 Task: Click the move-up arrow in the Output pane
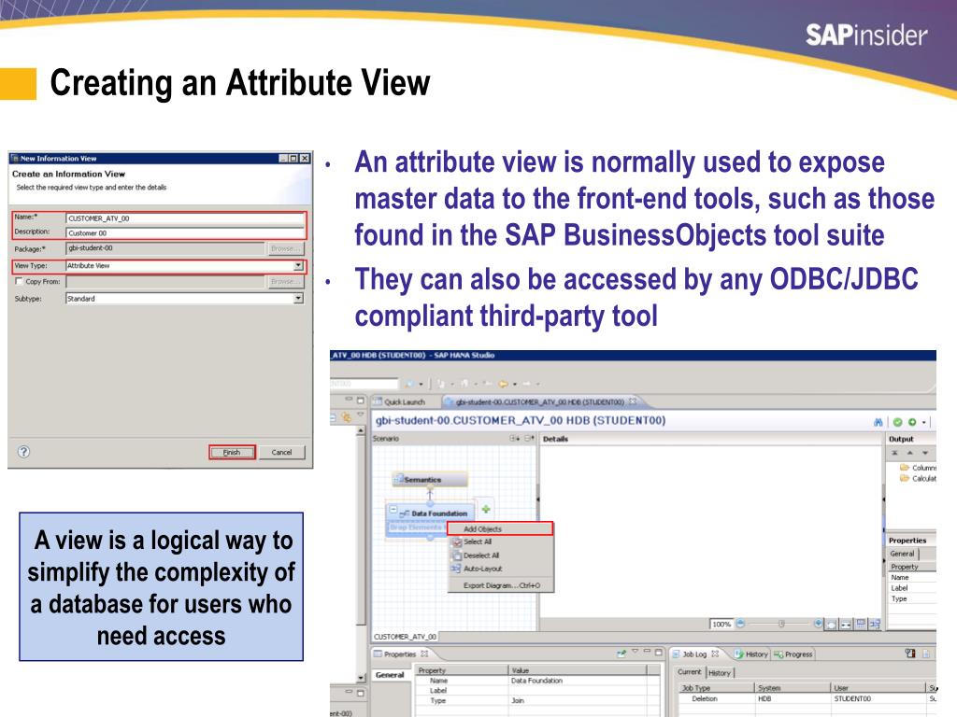coord(910,453)
